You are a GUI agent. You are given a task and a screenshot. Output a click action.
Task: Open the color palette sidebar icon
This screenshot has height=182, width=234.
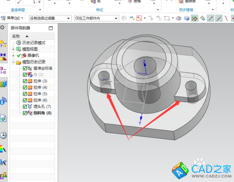[3, 149]
